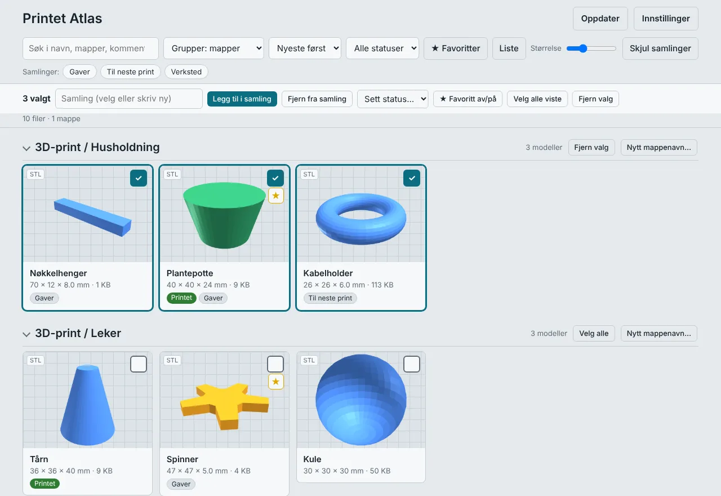Click the Printet status badge on Plantepotte
721x496 pixels.
click(x=181, y=298)
